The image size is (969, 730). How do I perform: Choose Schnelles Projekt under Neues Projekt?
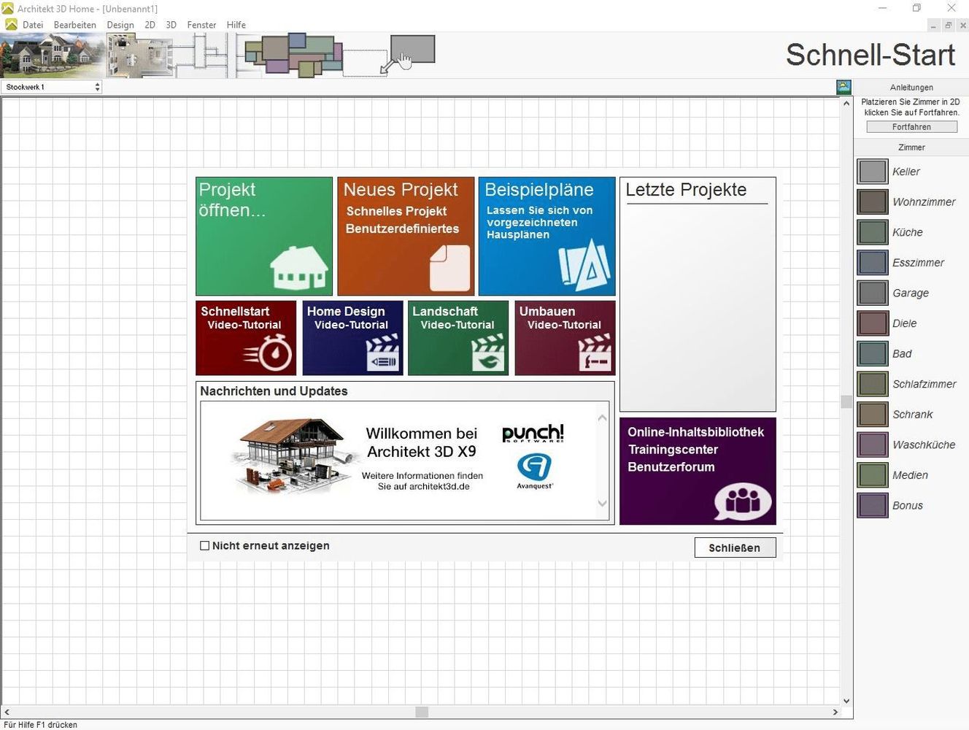point(396,211)
